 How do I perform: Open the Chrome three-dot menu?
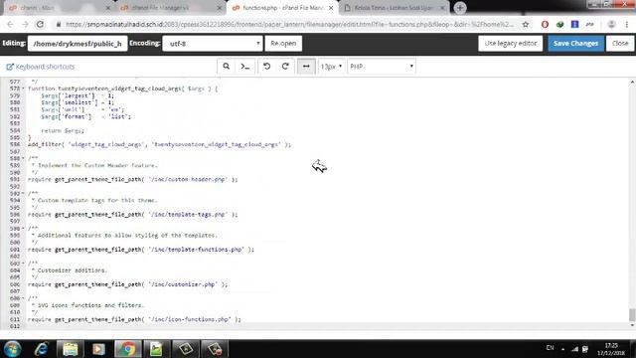(627, 25)
